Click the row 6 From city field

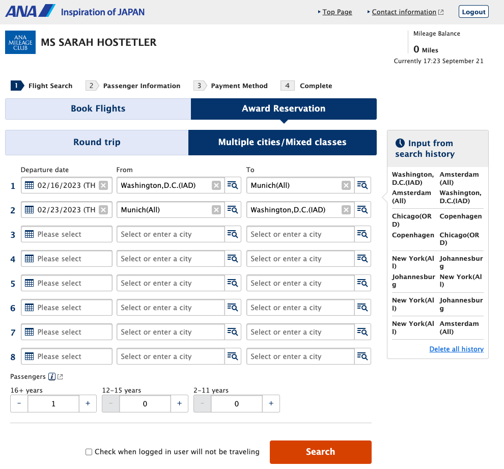(x=171, y=307)
